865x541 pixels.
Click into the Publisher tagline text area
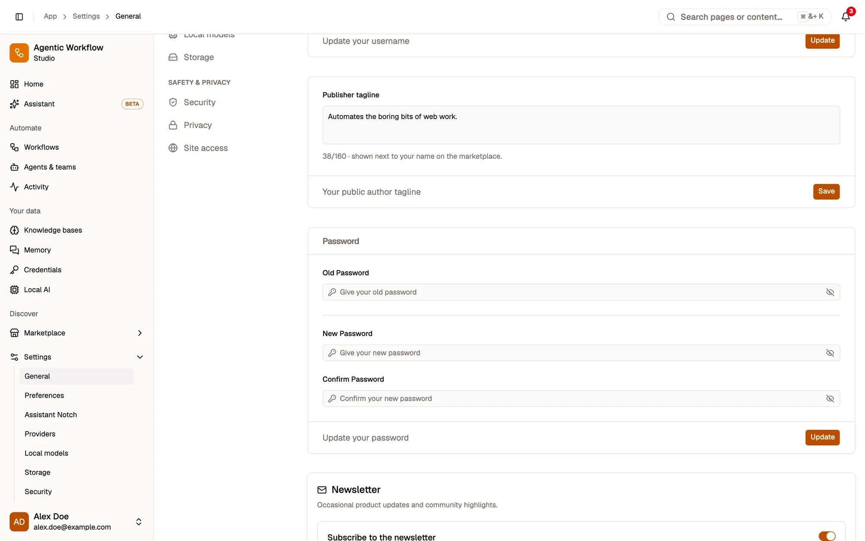(581, 125)
